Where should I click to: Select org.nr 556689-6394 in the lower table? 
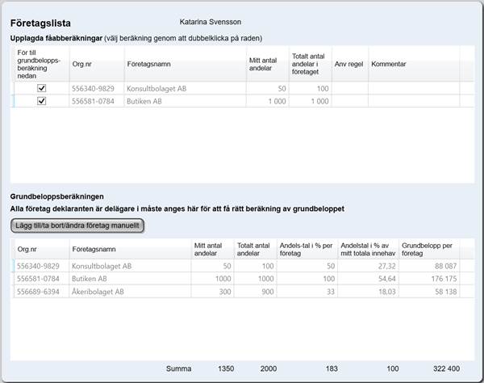pos(40,292)
